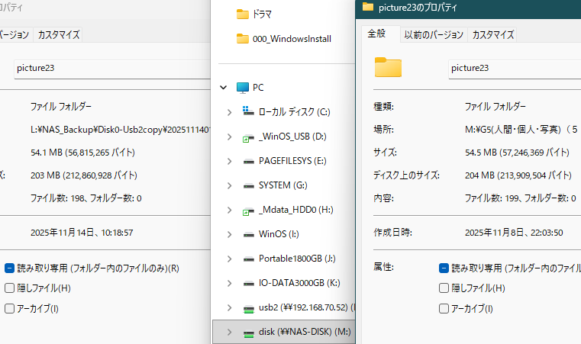Click the PAGEFILESYS (E:) drive icon
This screenshot has width=581, height=344.
click(249, 162)
